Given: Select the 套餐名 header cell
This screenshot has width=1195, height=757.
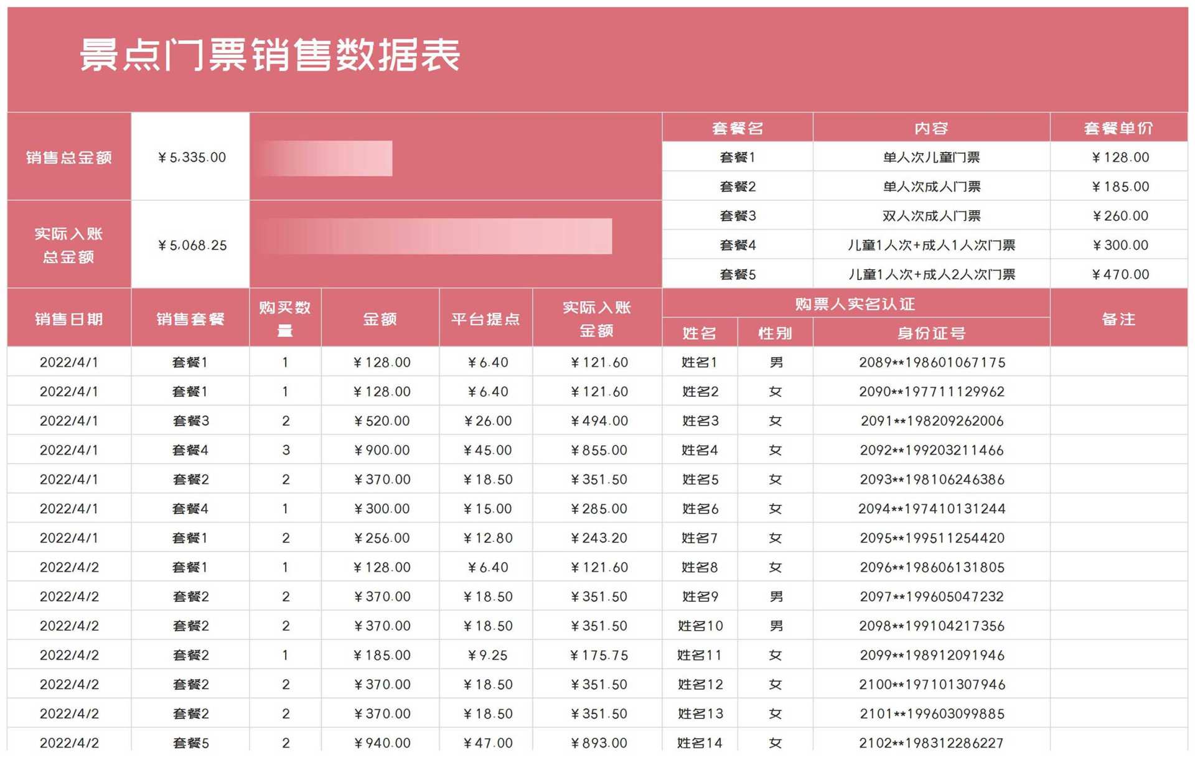Looking at the screenshot, I should [738, 128].
